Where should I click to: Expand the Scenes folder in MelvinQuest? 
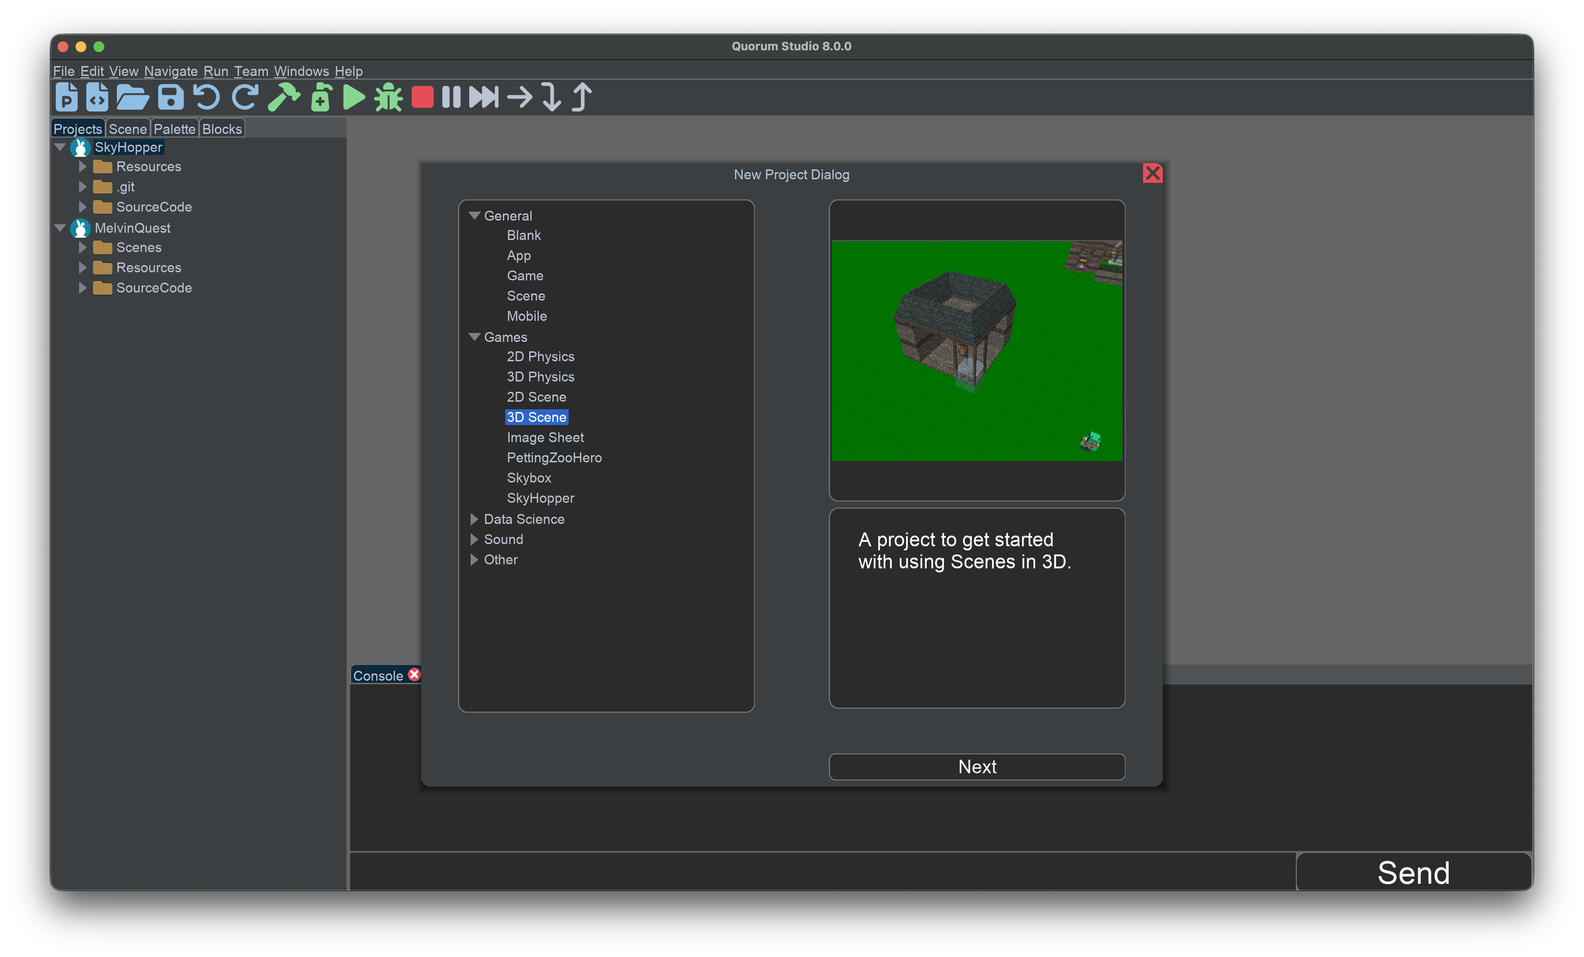tap(82, 248)
